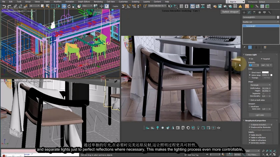The width and height of the screenshot is (280, 157).
Task: Toggle the Viewport 'Wireframe' checkbox
Action: point(250,107)
